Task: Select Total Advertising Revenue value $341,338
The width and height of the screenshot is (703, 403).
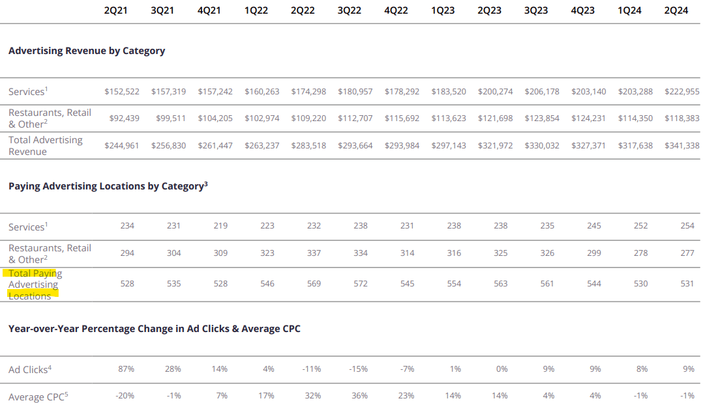Action: [x=681, y=146]
